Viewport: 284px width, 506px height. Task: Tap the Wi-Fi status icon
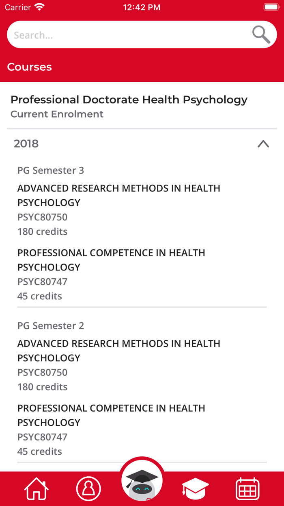39,7
